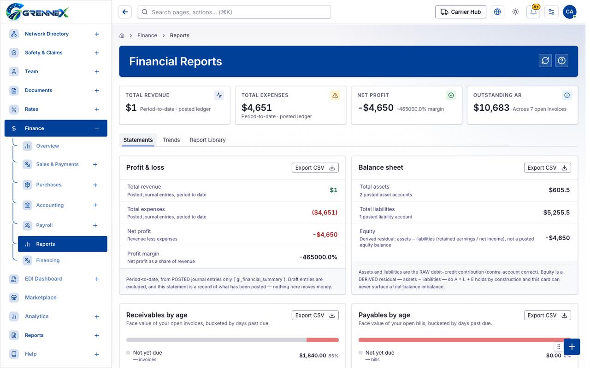Expand the Network Directory menu
Screen dimensions: 590x368
click(x=97, y=34)
